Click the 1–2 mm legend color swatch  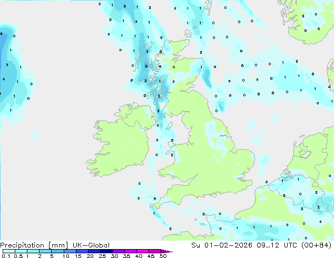[x=33, y=251]
